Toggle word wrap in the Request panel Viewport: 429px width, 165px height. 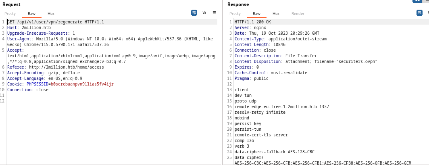194,13
